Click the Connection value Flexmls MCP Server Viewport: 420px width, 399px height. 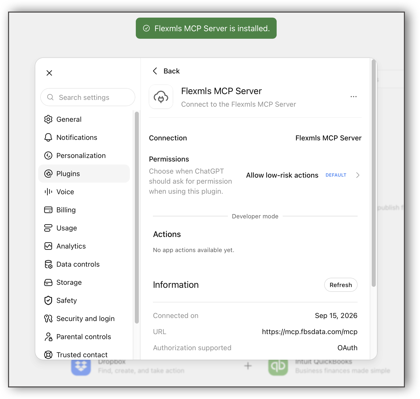[328, 138]
